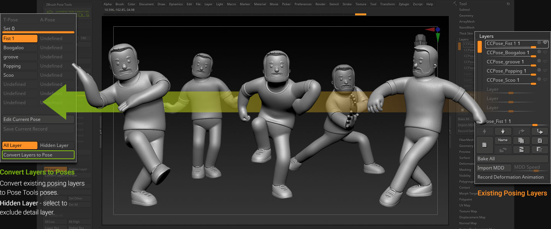Click the Convert Layers to Pose button
This screenshot has height=229, width=551.
click(38, 155)
